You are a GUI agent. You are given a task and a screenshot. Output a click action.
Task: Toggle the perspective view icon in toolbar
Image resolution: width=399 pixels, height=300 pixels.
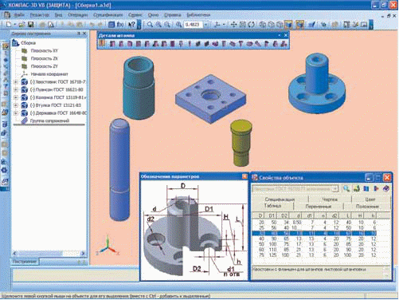pyautogui.click(x=299, y=25)
